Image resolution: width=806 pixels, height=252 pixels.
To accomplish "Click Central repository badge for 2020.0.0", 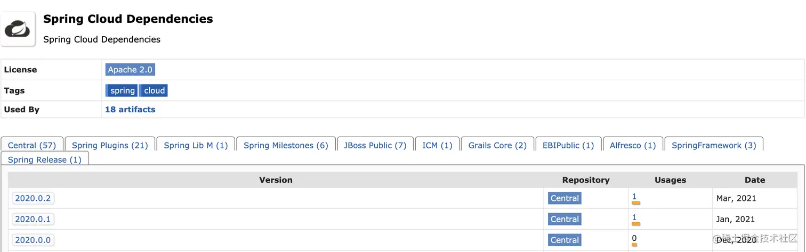I will click(x=565, y=240).
